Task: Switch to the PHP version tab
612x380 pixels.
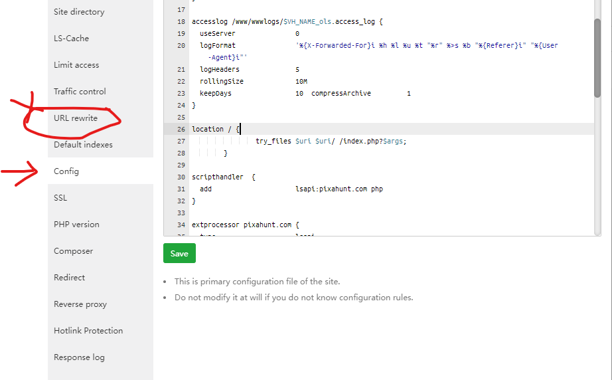Action: (76, 225)
